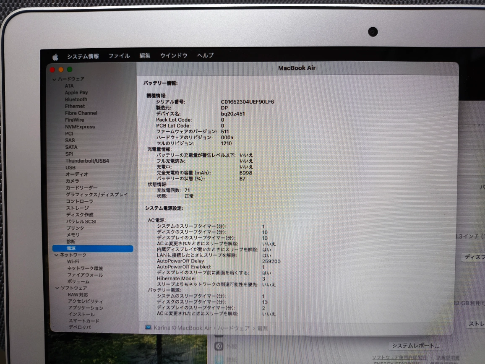
Task: Select Bluetooth in the sidebar
Action: (76, 99)
